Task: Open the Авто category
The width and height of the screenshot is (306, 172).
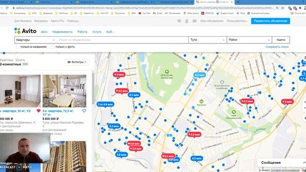Action: (x=44, y=32)
